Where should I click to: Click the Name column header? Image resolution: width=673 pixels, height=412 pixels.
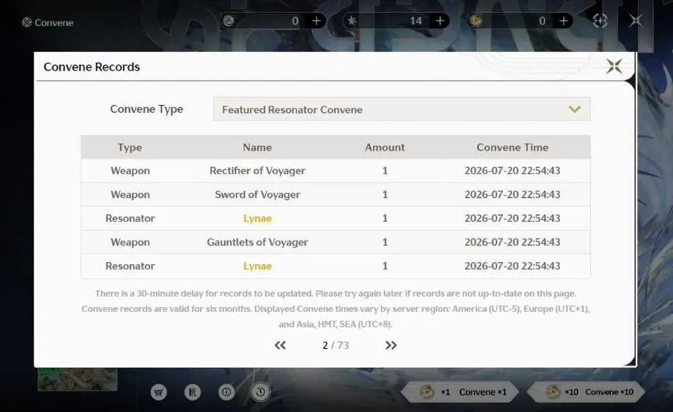tap(257, 147)
